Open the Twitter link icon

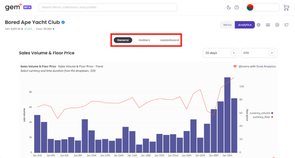[x=286, y=25]
